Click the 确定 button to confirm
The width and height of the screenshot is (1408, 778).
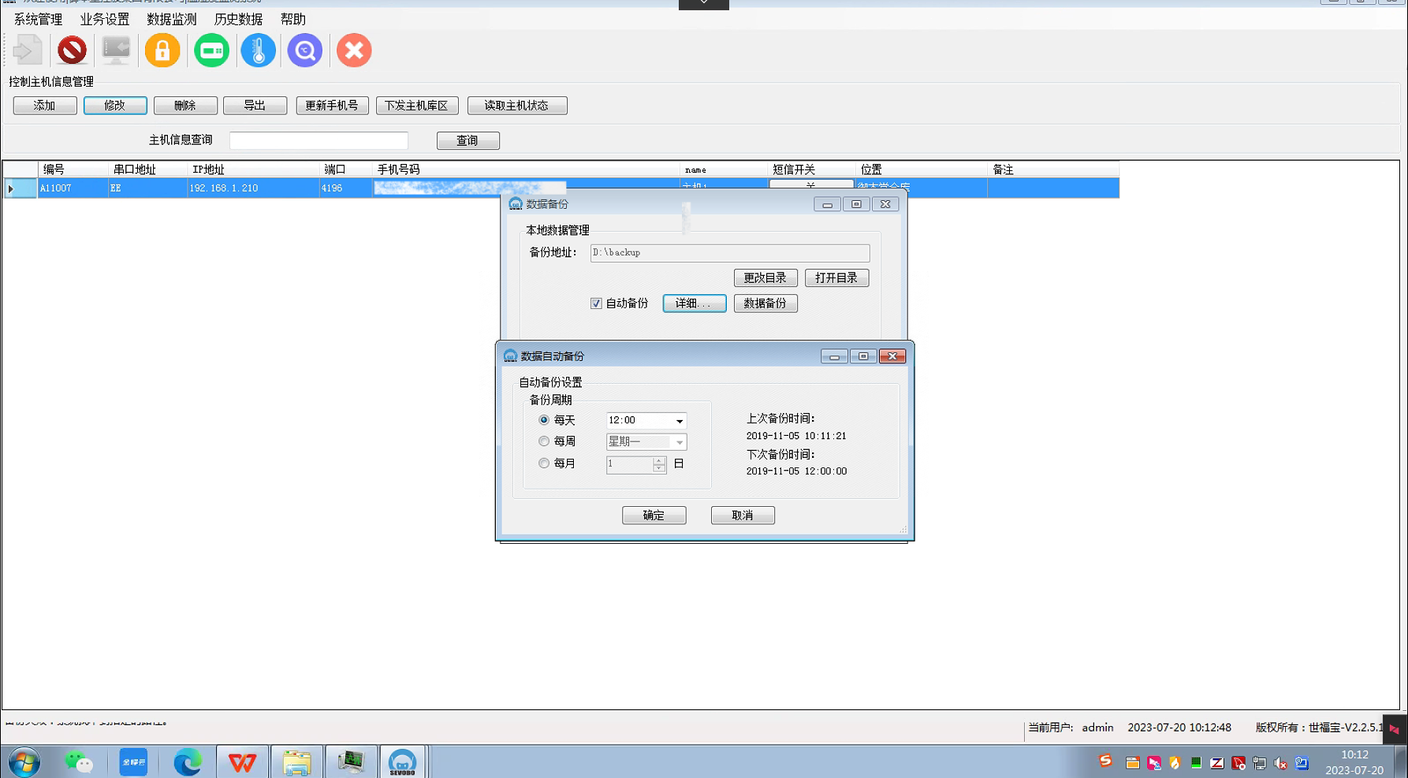[654, 516]
